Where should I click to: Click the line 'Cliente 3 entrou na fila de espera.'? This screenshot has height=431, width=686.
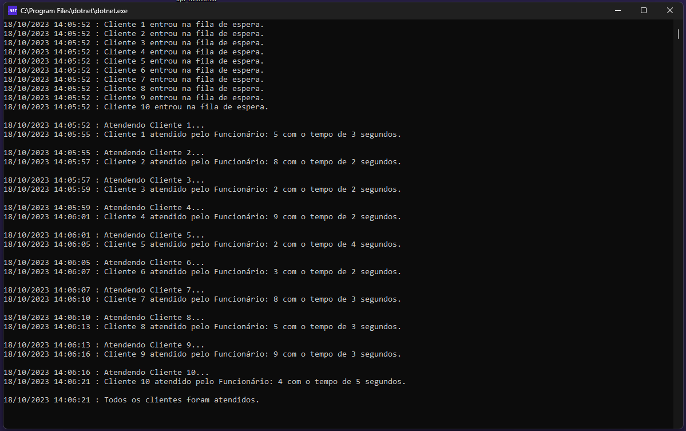point(134,43)
